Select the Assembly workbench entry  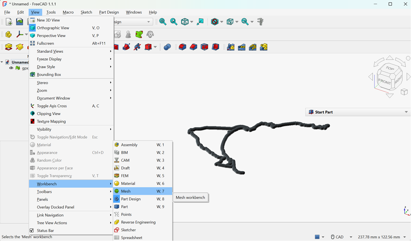[143, 145]
